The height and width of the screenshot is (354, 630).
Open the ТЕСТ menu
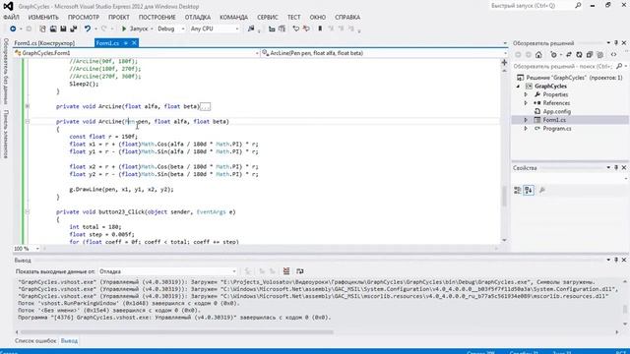[293, 18]
